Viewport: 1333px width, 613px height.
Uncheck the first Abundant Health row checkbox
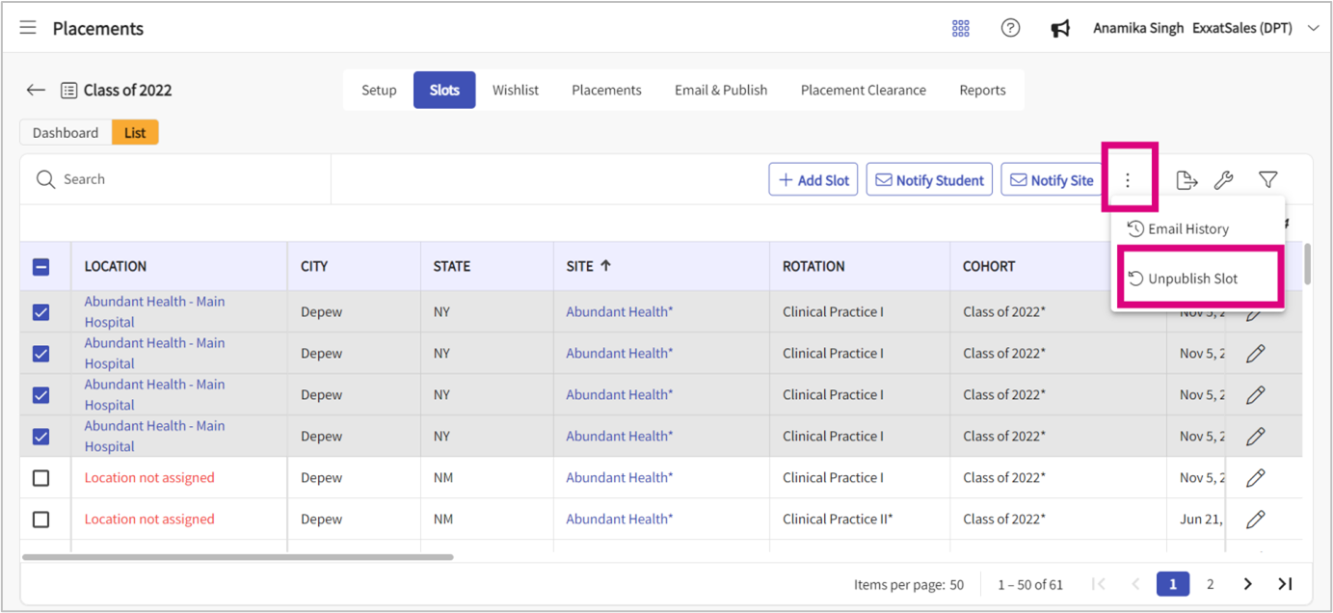point(41,312)
